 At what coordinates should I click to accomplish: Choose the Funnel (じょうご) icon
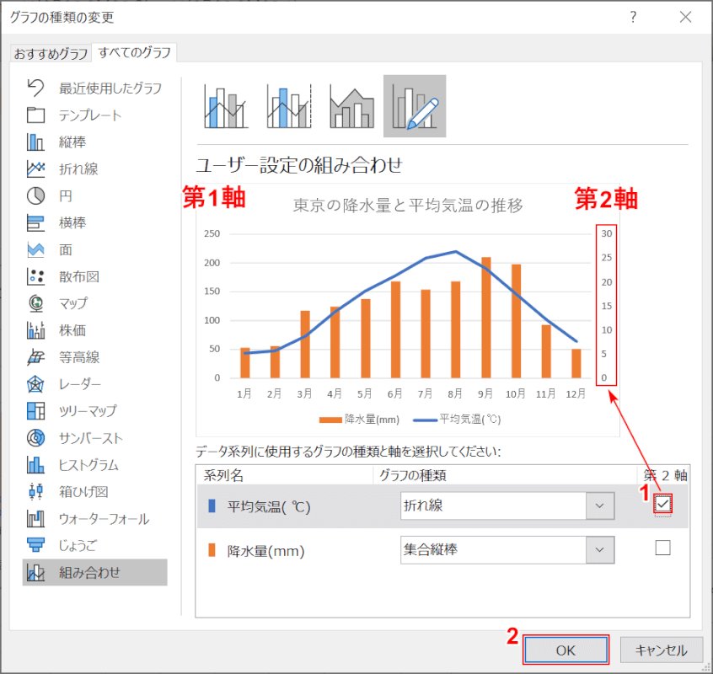[35, 545]
